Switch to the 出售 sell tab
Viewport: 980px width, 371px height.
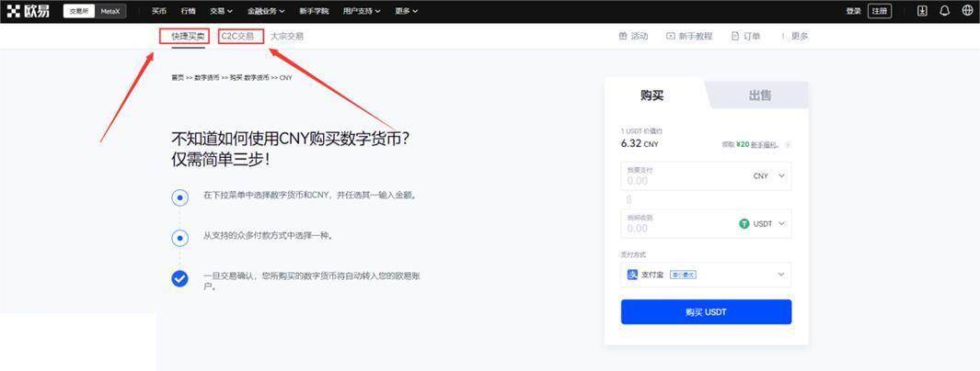point(759,96)
